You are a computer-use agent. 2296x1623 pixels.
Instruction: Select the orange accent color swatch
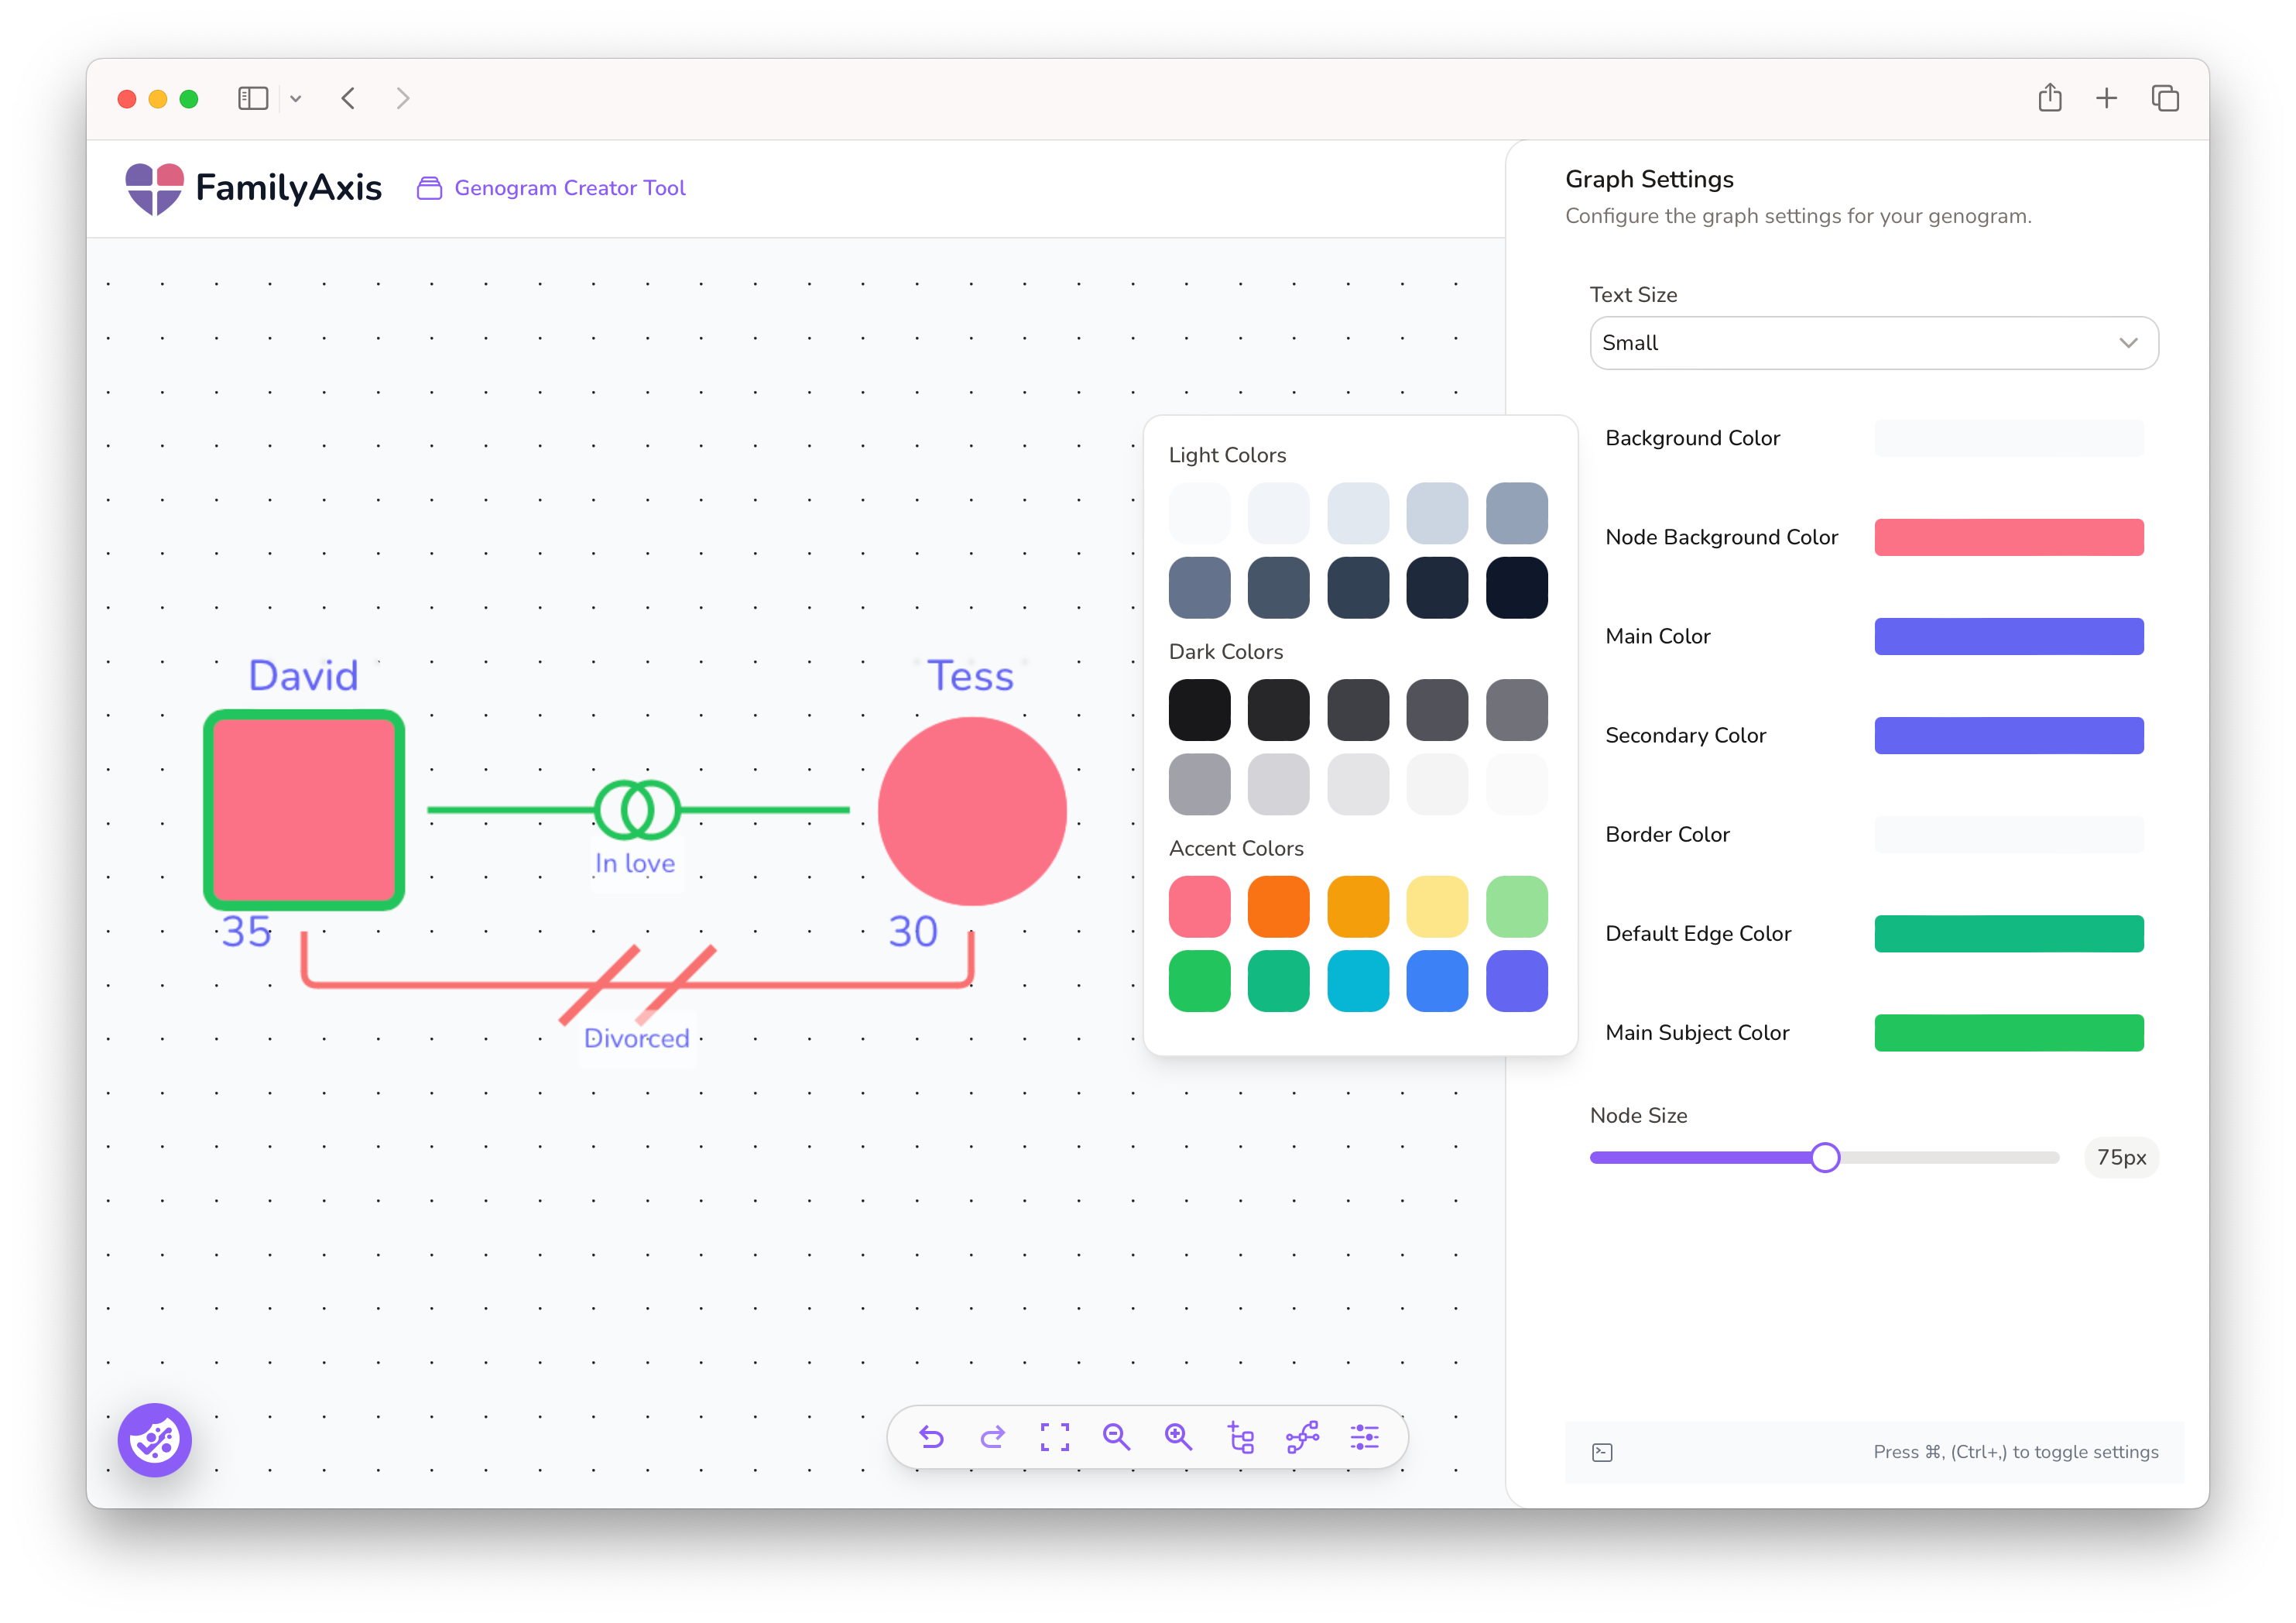click(1278, 906)
